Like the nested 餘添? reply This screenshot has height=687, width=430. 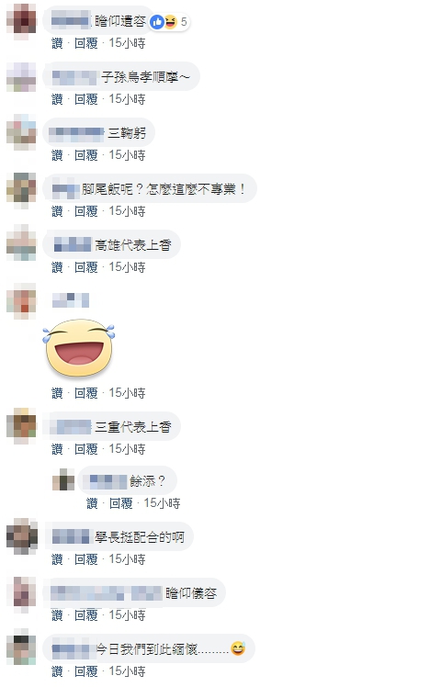pos(92,503)
